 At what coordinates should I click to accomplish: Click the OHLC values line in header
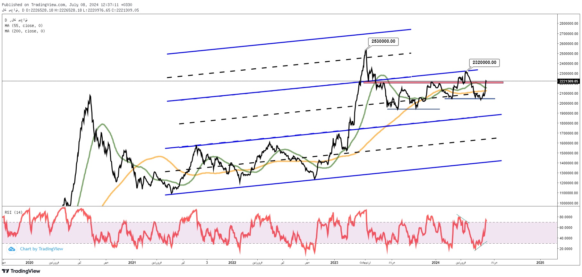tap(82, 10)
